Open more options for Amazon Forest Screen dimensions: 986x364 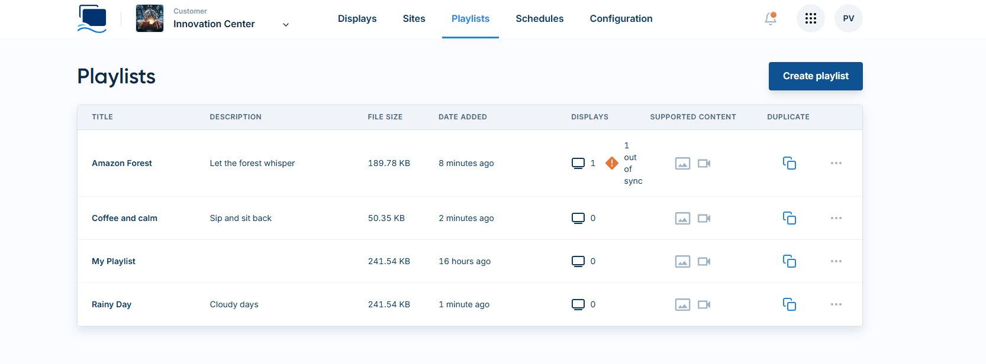836,163
